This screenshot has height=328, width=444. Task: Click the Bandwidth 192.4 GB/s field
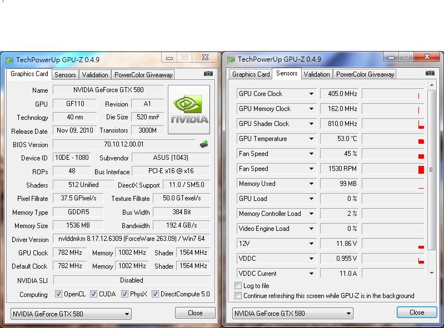(x=182, y=225)
